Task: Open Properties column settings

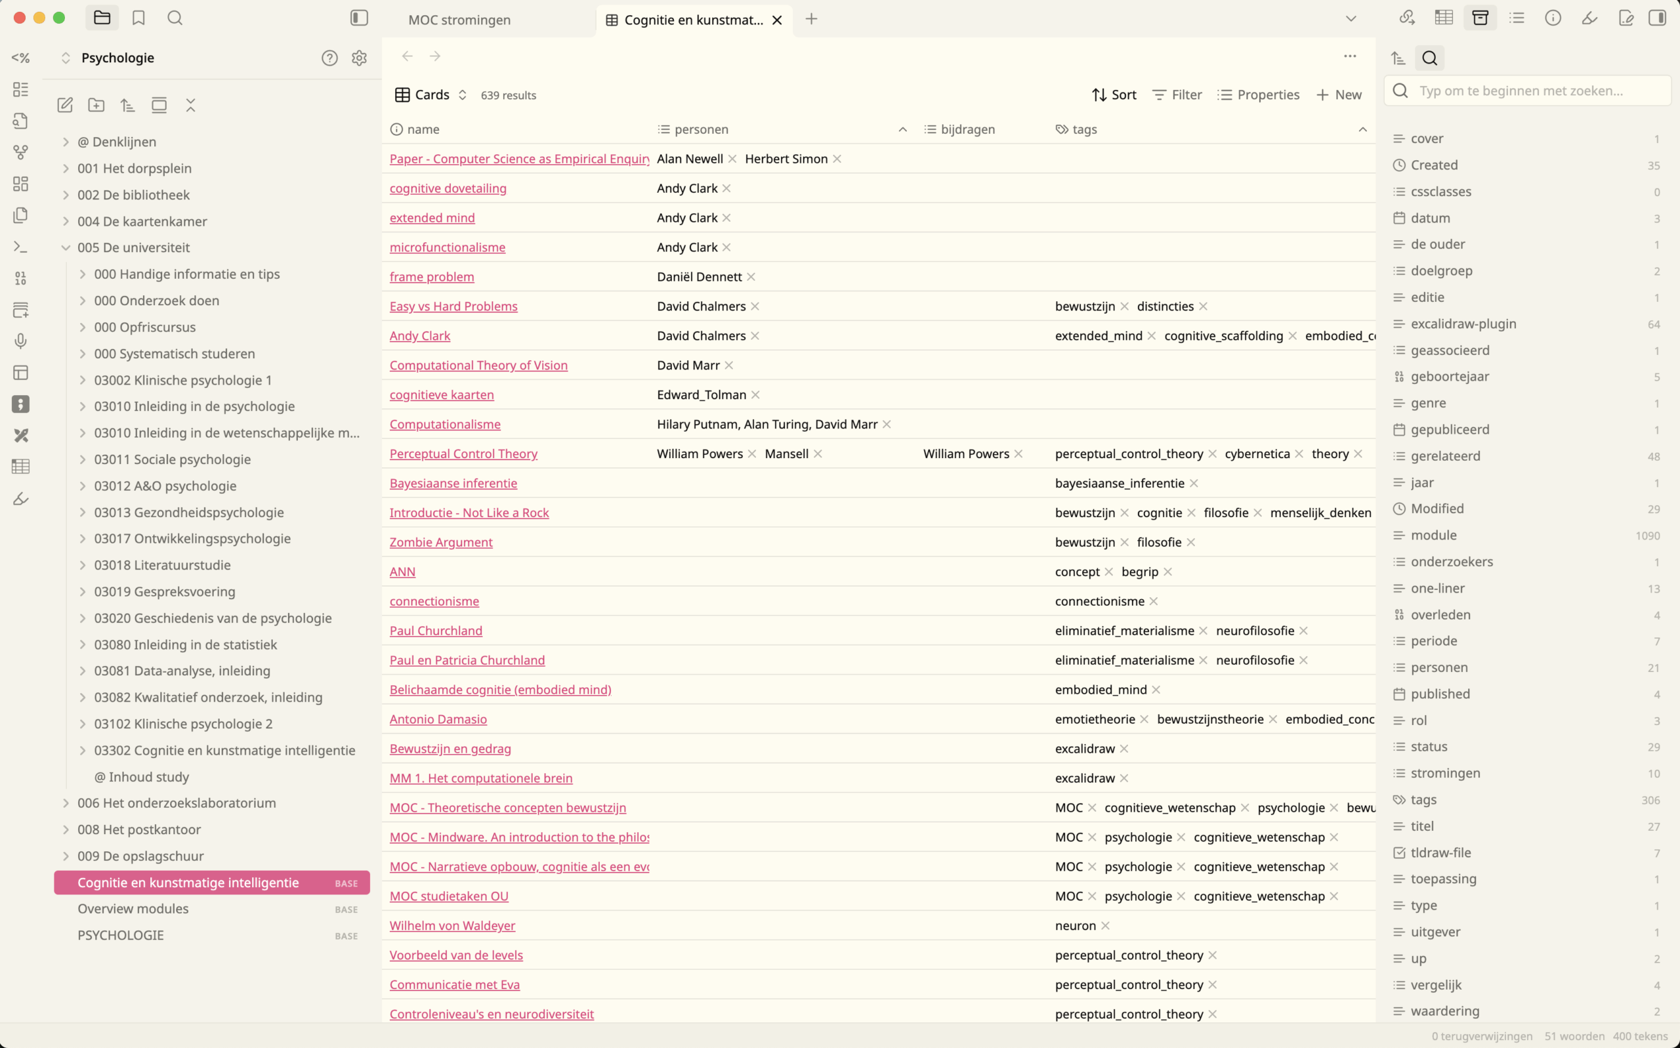Action: 1259,95
